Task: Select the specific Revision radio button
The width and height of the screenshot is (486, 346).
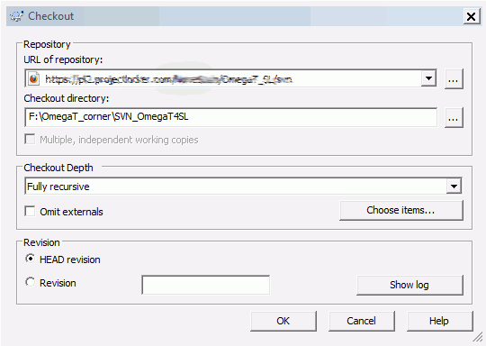Action: tap(31, 282)
